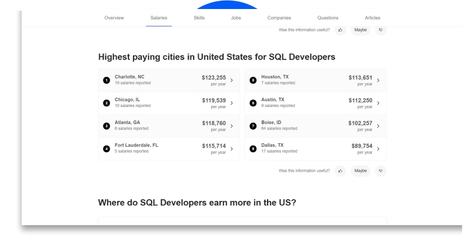Expand the Dallas, TX row chevron arrow
Screen dimensions: 472x242
coord(378,149)
